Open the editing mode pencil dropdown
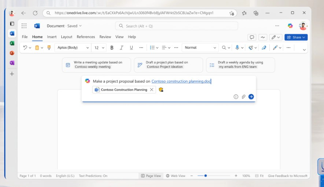This screenshot has height=187, width=324. point(276,37)
